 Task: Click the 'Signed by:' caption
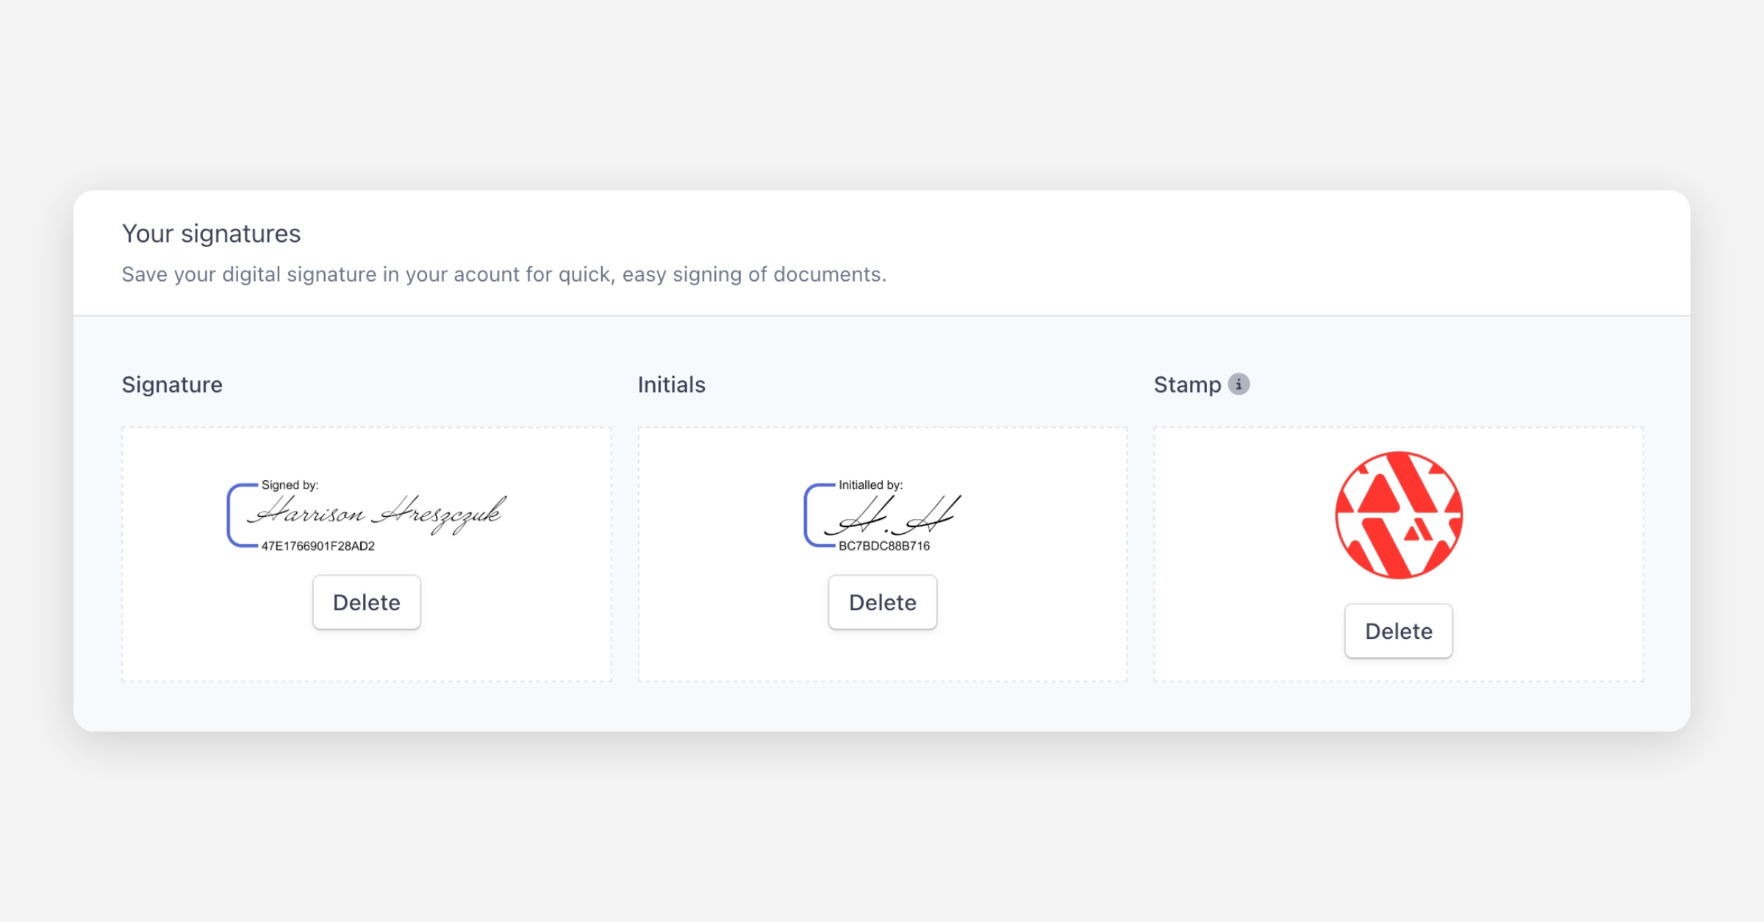pyautogui.click(x=290, y=485)
